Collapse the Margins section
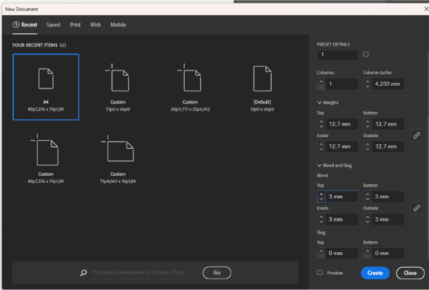429x290 pixels. [x=320, y=102]
